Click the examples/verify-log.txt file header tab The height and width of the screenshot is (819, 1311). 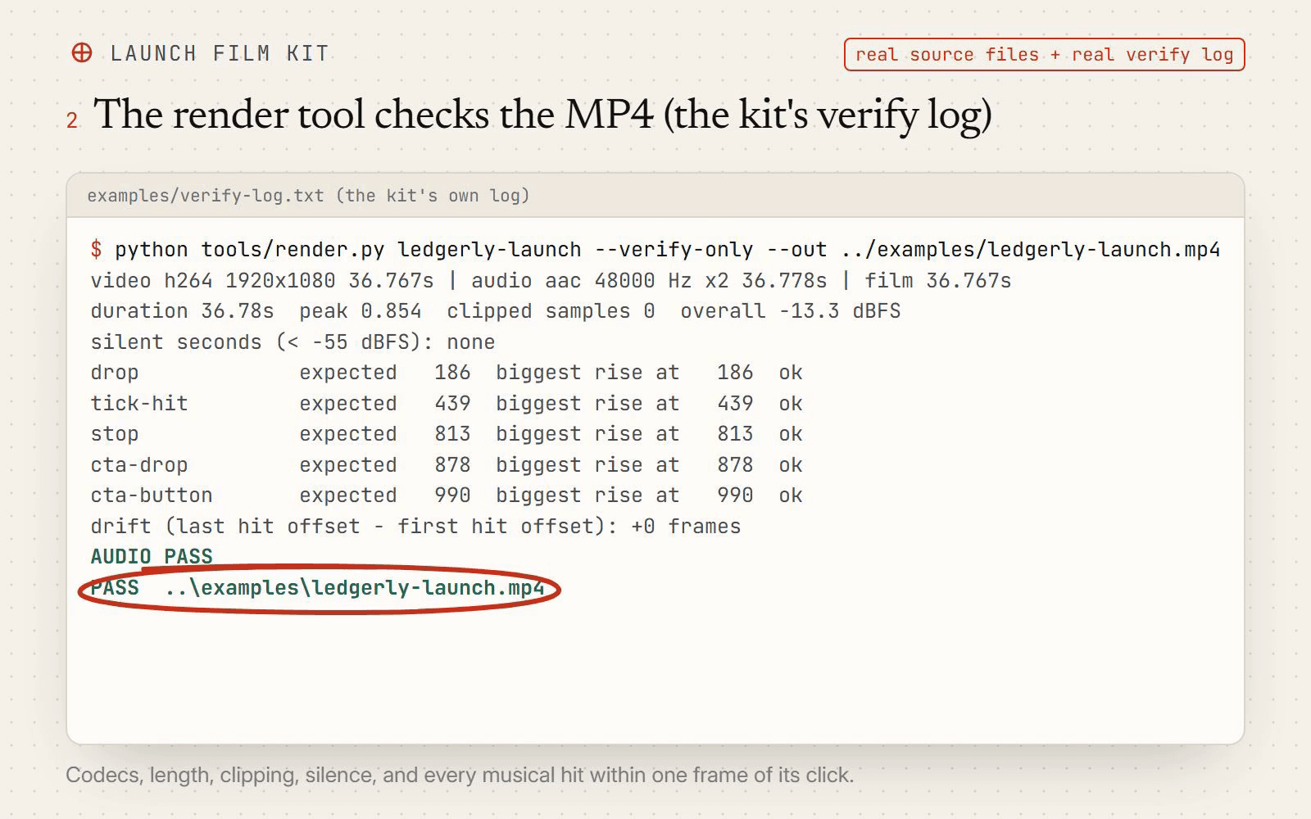pos(308,196)
